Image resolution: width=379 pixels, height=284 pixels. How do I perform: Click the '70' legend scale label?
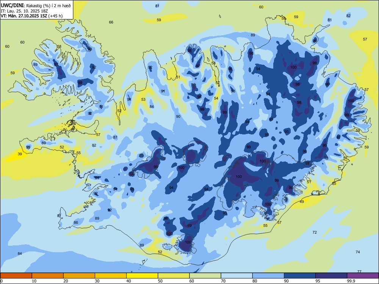[223, 281]
